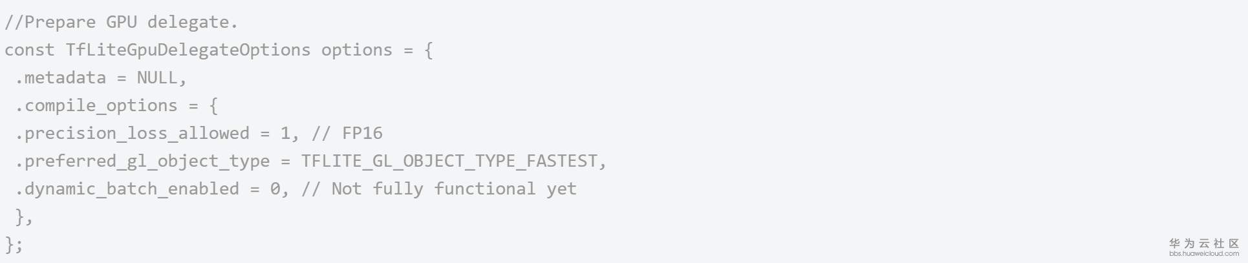The height and width of the screenshot is (263, 1248).
Task: Click the 华为云社区 watermark logo
Action: click(1204, 244)
